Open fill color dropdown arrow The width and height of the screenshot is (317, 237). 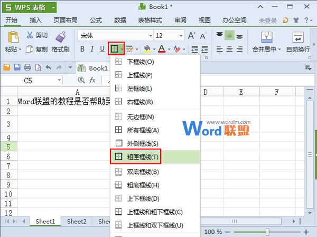click(154, 49)
